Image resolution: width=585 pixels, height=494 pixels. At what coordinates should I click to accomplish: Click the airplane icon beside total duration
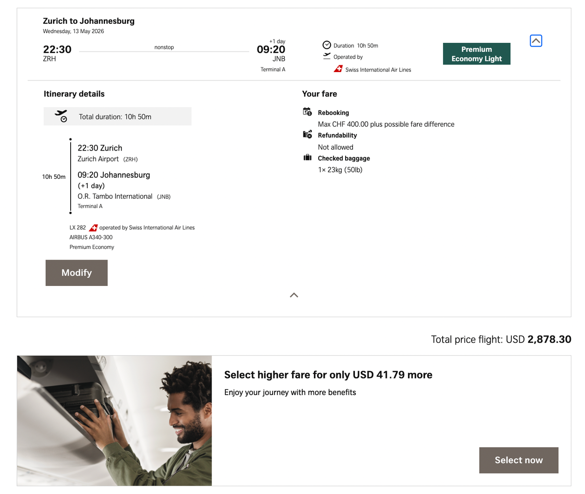(60, 115)
